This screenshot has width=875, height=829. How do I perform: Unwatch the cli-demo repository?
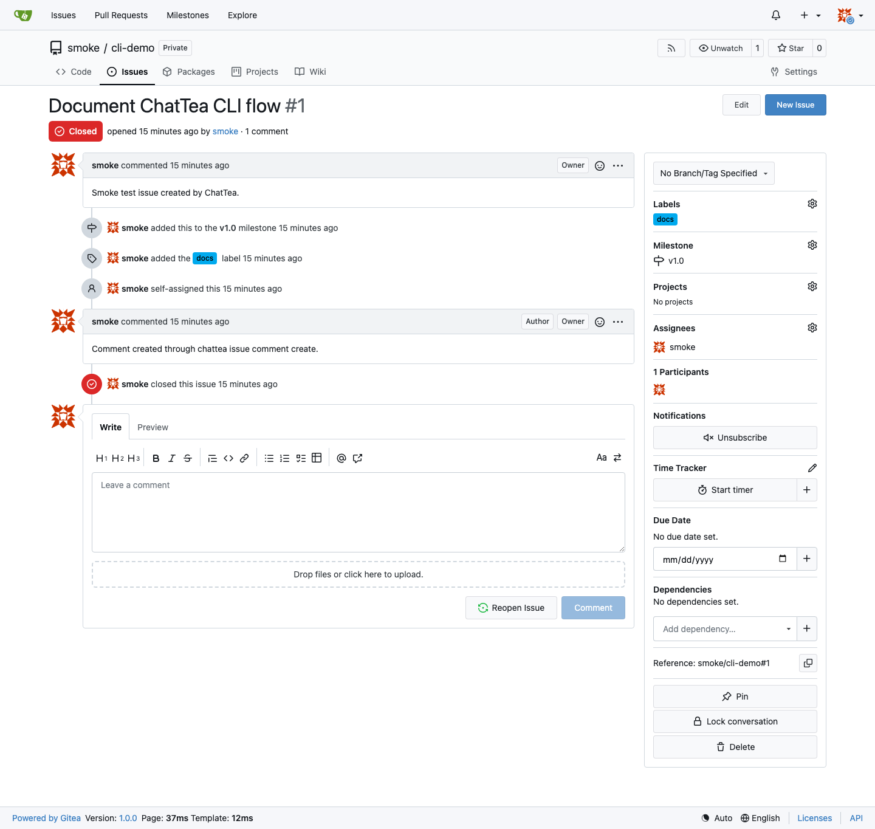[721, 48]
